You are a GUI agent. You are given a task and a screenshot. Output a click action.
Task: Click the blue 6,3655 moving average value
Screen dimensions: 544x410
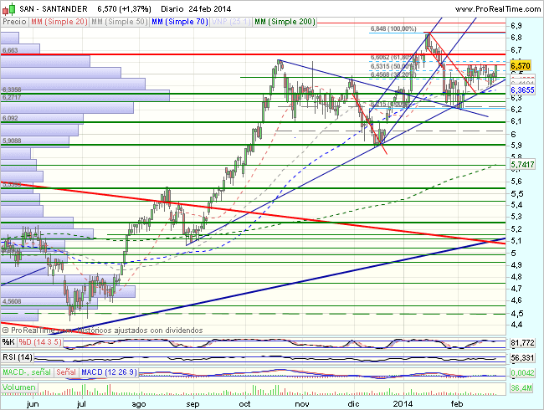(x=522, y=90)
